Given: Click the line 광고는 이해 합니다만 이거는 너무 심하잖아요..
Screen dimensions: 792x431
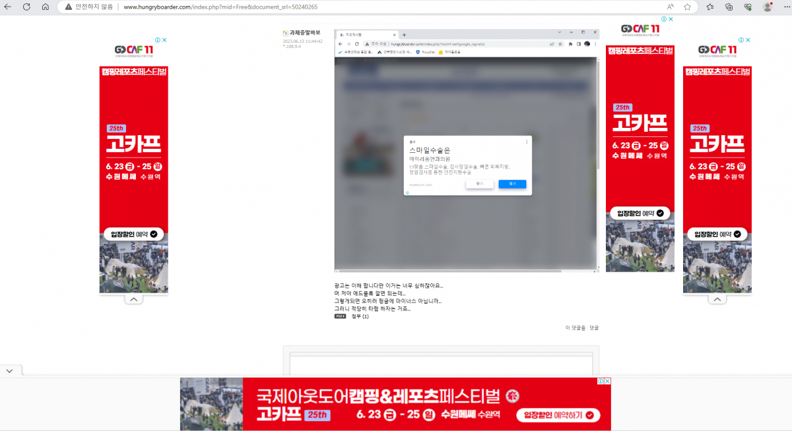Looking at the screenshot, I should click(x=389, y=286).
